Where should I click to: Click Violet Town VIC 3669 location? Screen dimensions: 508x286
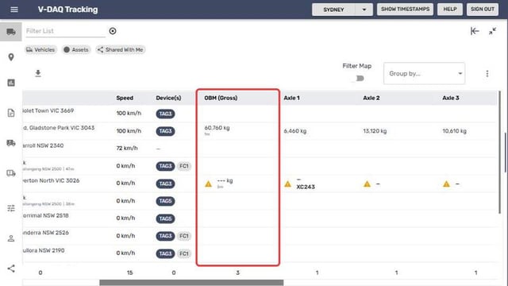pyautogui.click(x=48, y=110)
